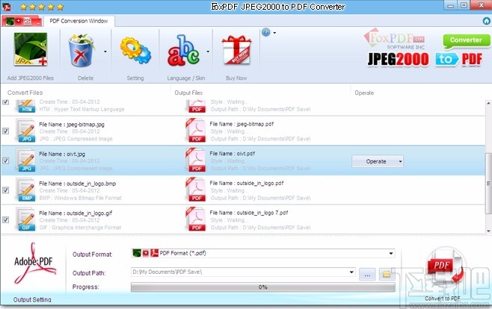Select the PDF Conversion Window tab

pos(79,21)
